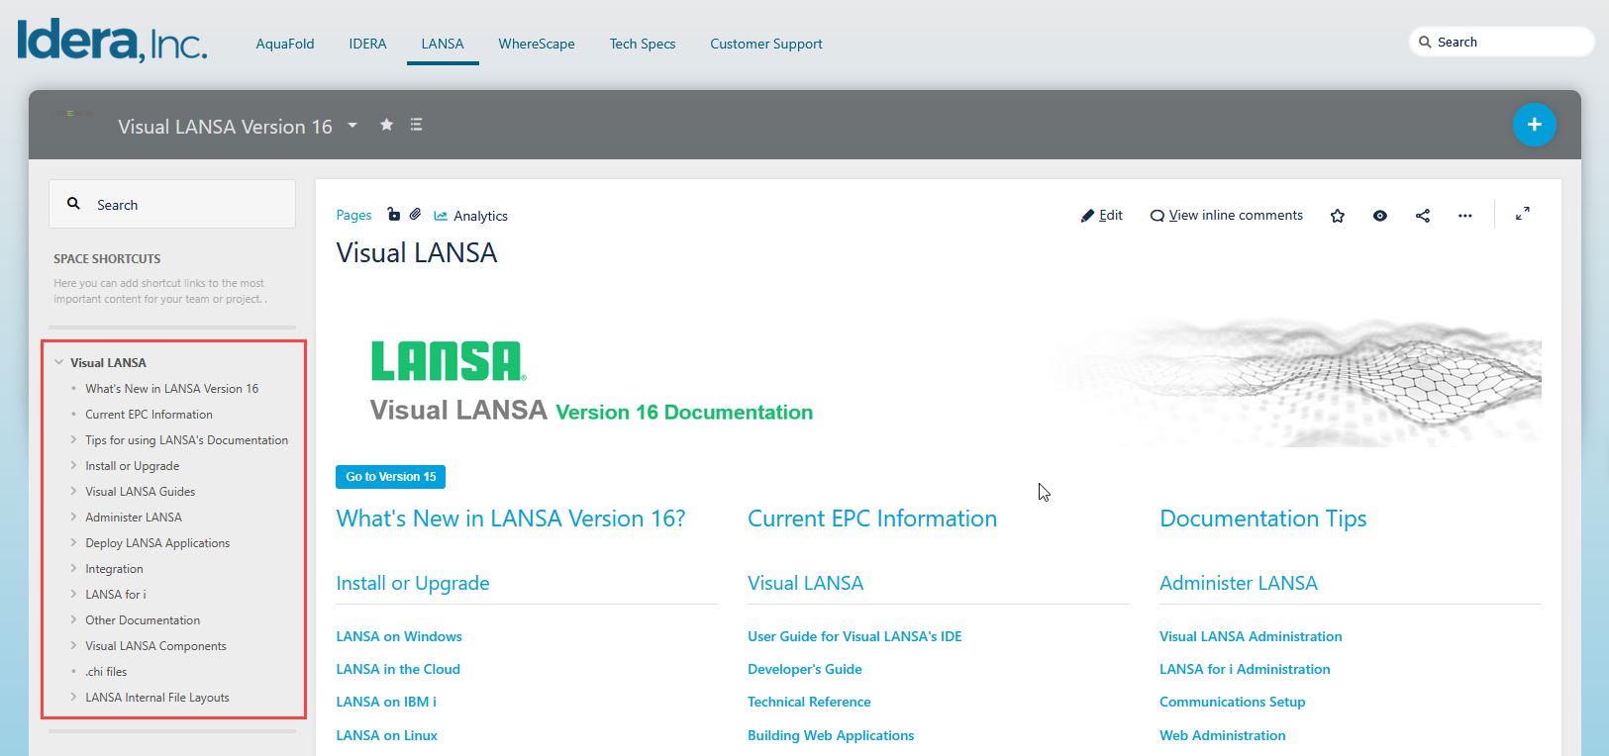
Task: Expand the Visual LANSA Components tree node
Action: pyautogui.click(x=73, y=645)
